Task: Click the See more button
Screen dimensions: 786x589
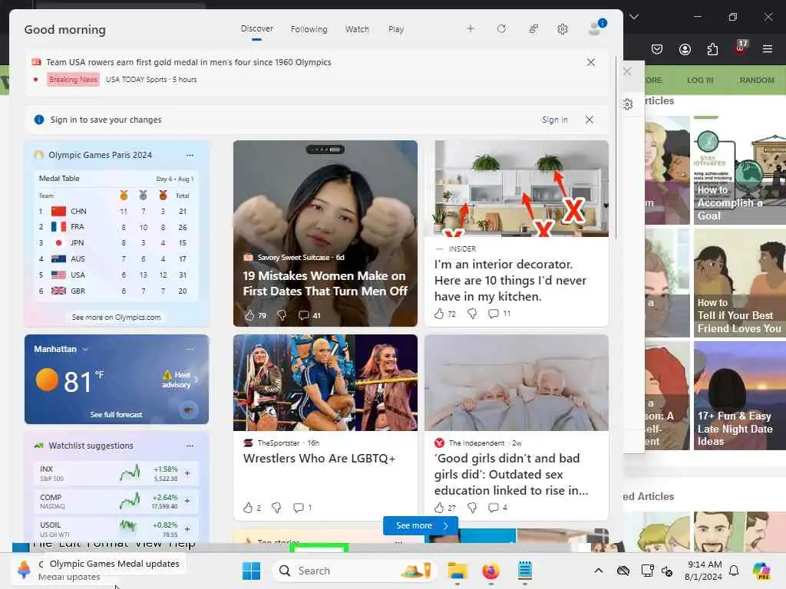Action: point(420,525)
